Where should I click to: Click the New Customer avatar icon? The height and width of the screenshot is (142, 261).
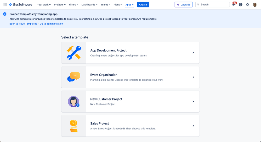pos(73,101)
